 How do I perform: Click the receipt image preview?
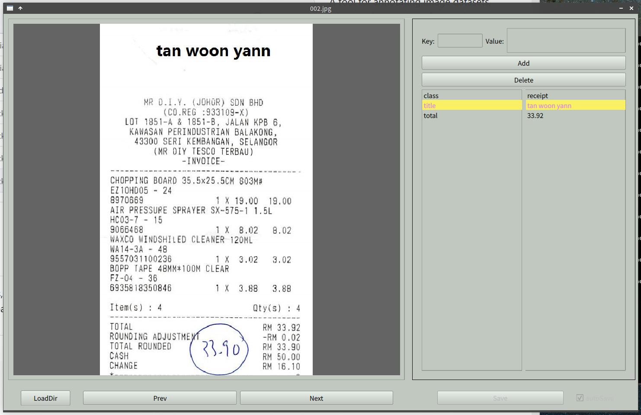206,199
